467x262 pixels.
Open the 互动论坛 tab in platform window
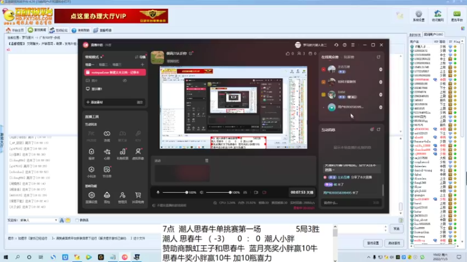(x=59, y=30)
